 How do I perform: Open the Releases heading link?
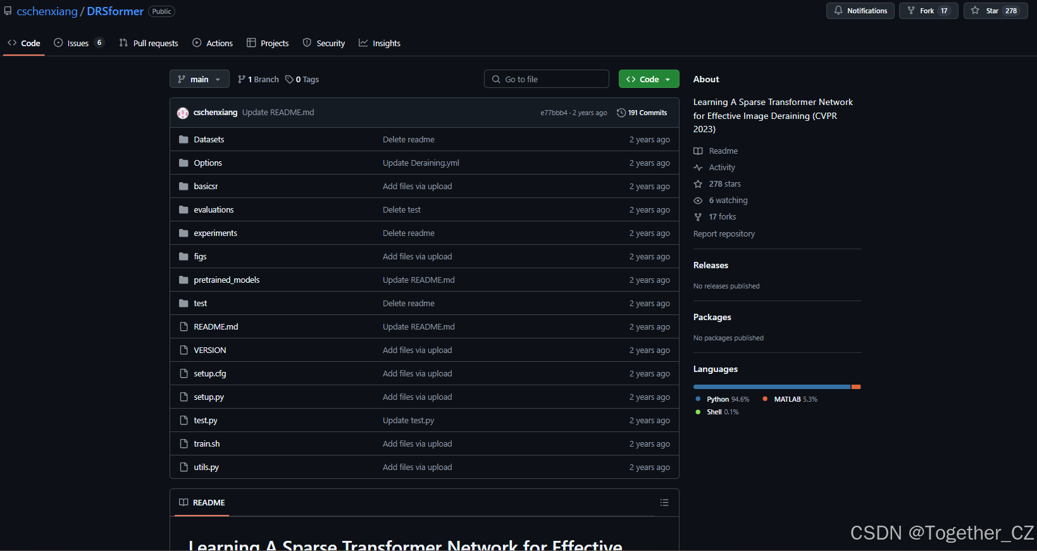pyautogui.click(x=711, y=265)
